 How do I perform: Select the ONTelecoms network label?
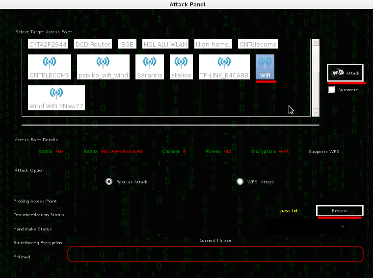258,44
